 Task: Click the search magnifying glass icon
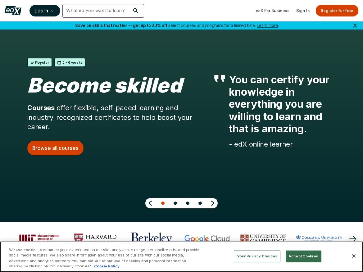(136, 10)
